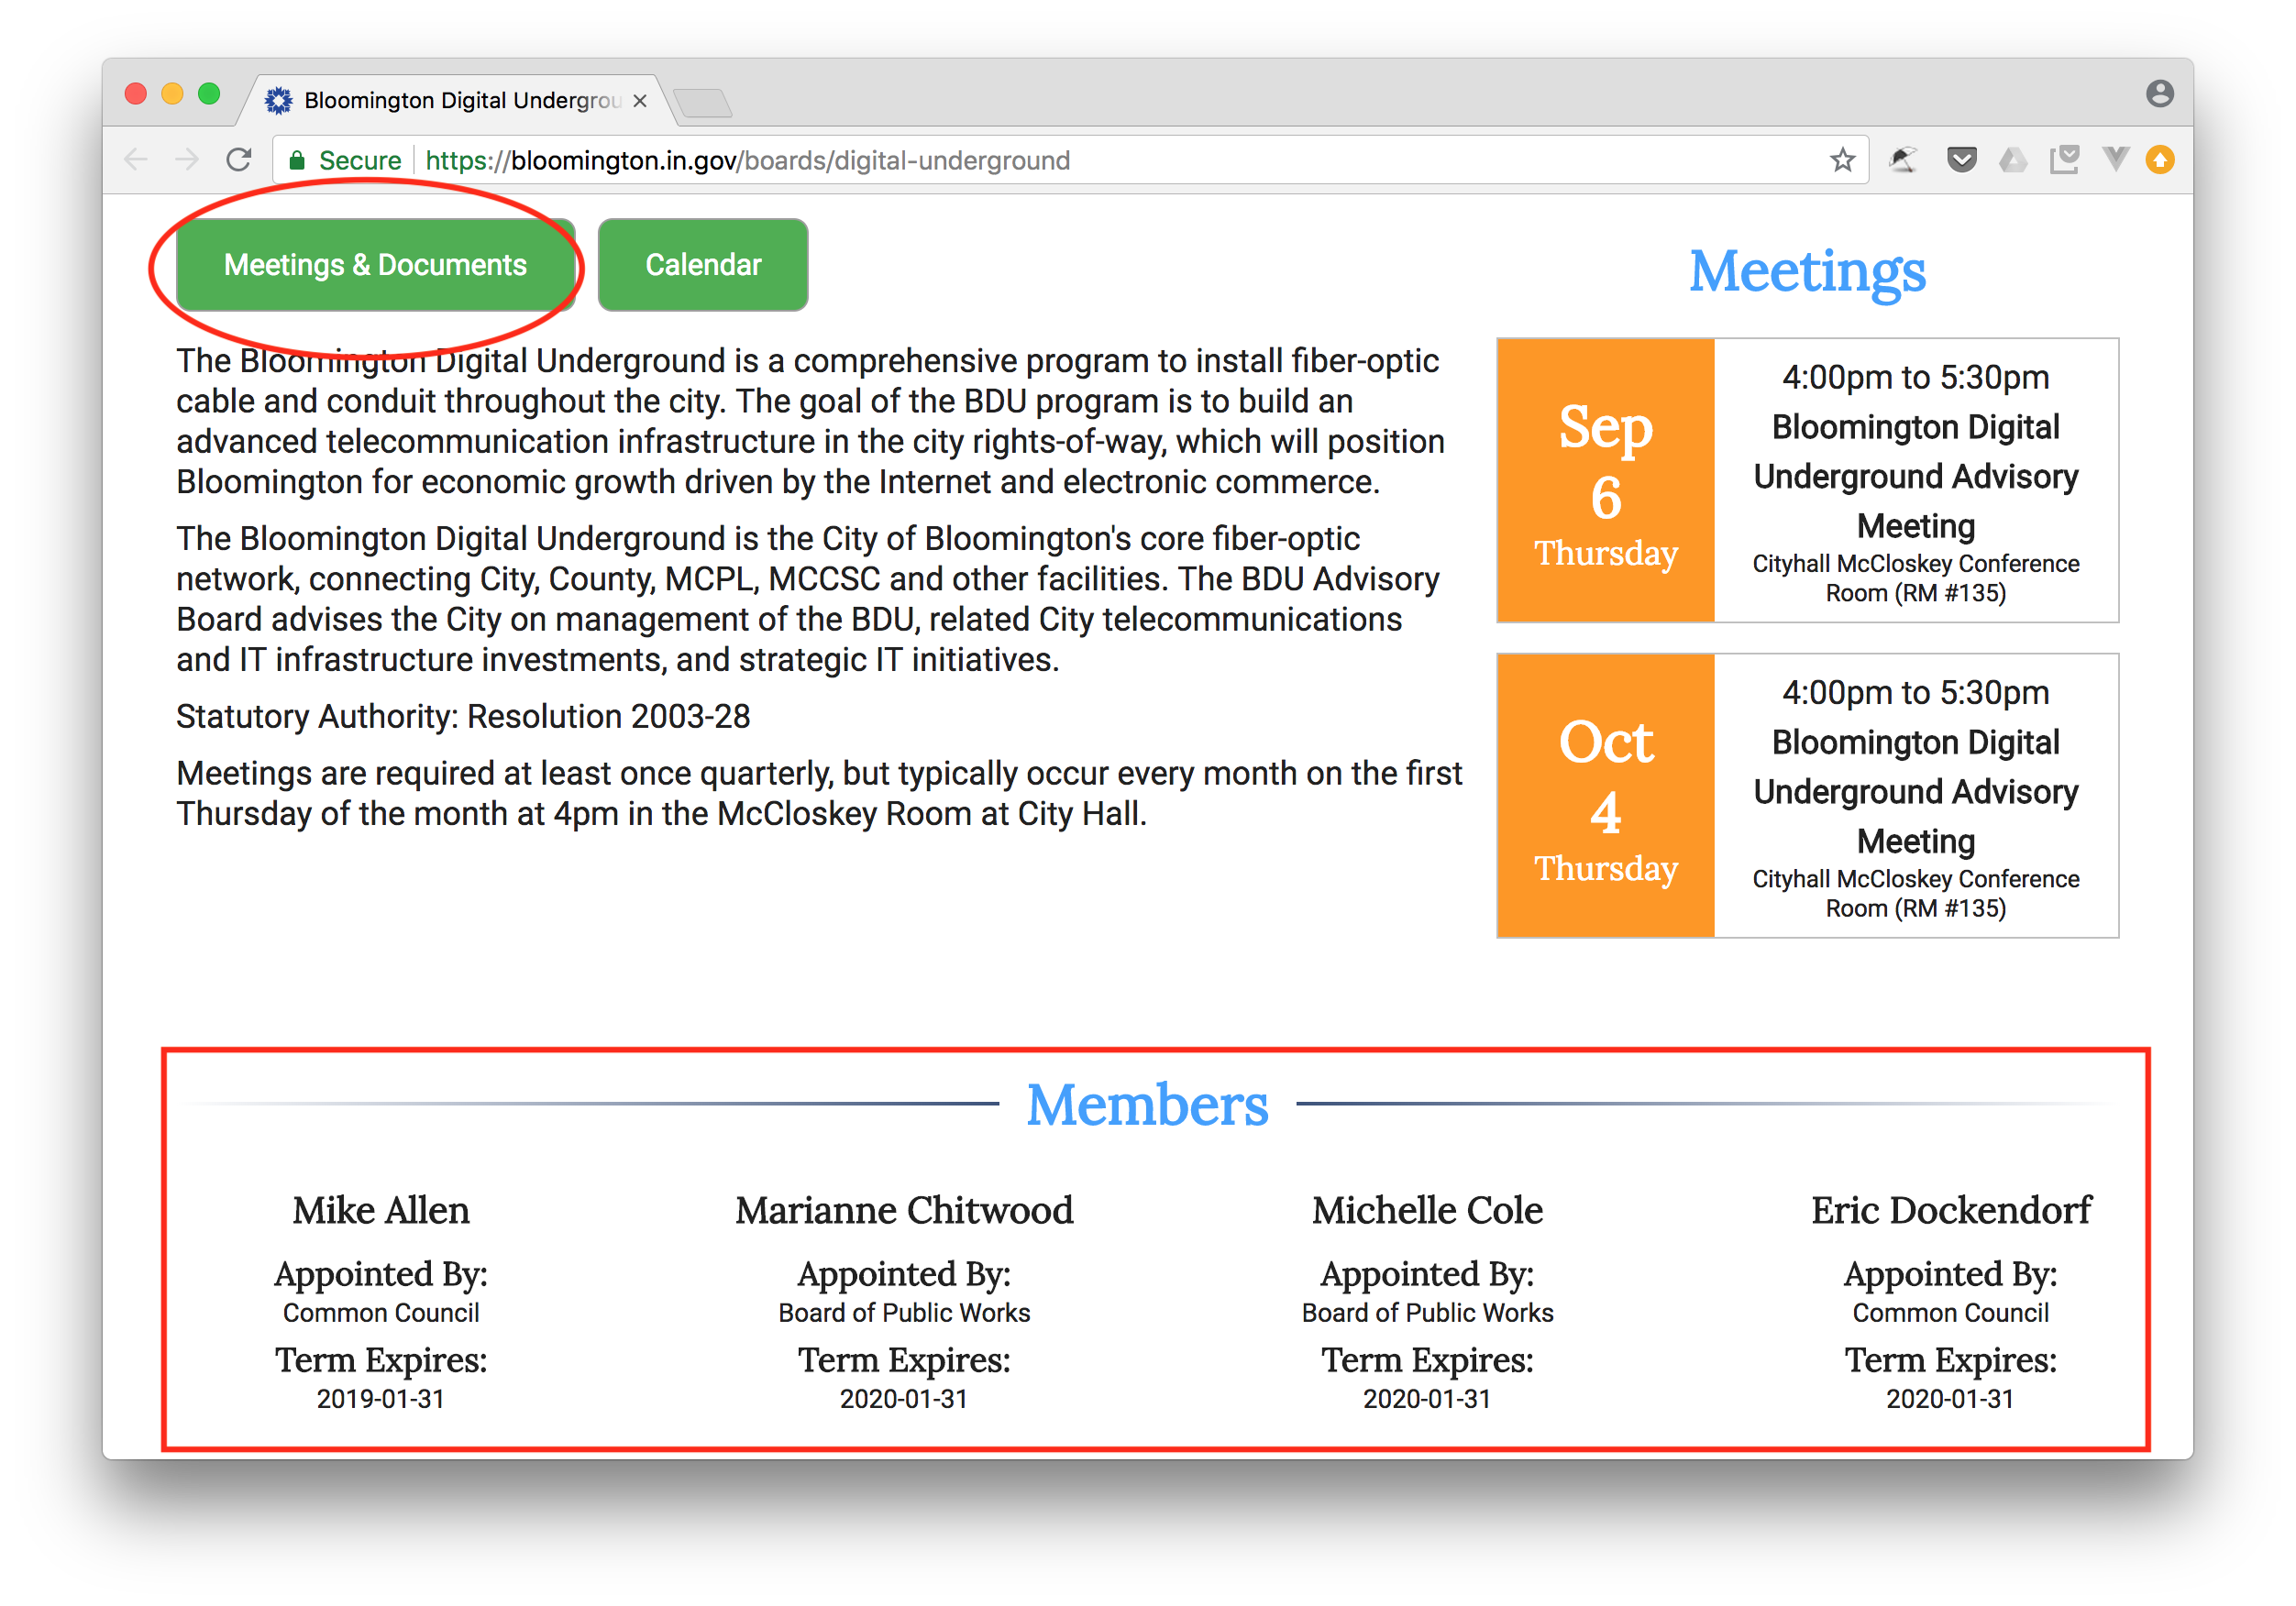Select member name Mike Allen

381,1210
